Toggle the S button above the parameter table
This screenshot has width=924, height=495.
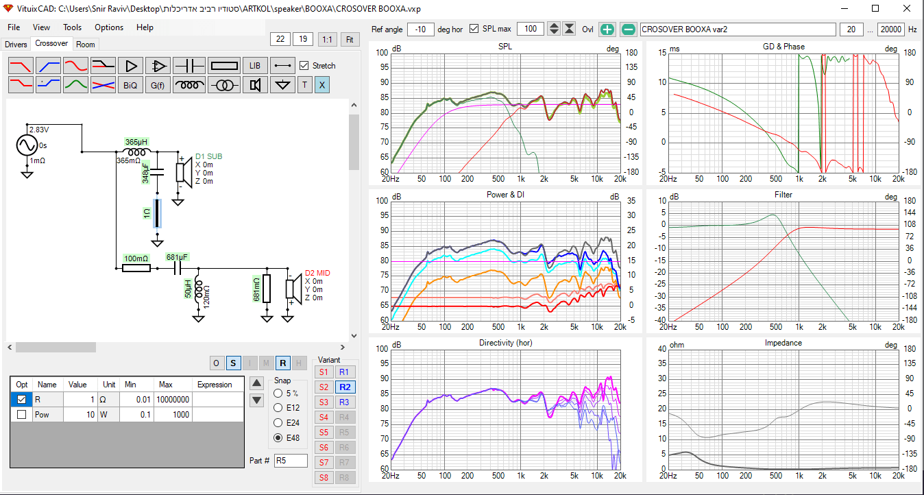click(x=233, y=363)
